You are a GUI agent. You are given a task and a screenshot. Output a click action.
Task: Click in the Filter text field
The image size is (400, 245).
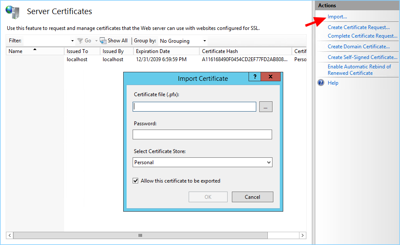(x=47, y=41)
